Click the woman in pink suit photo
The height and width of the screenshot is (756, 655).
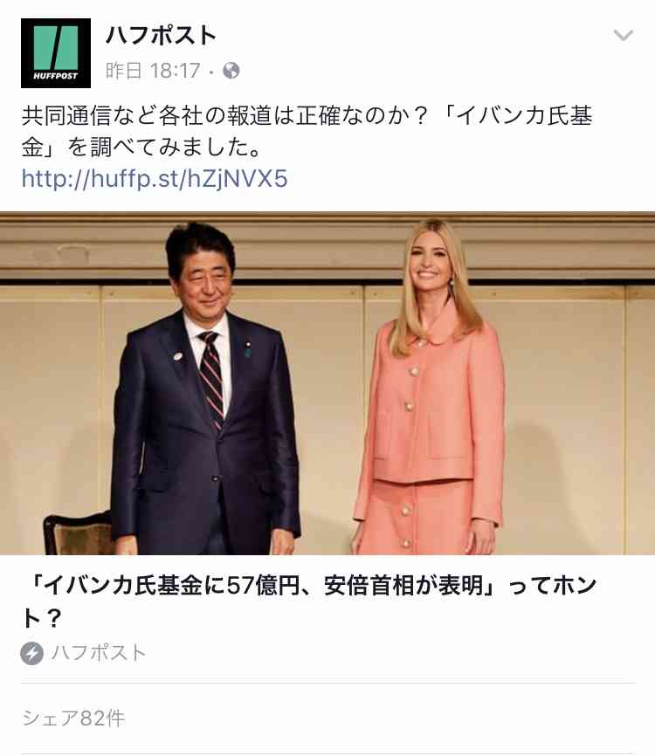pyautogui.click(x=430, y=387)
